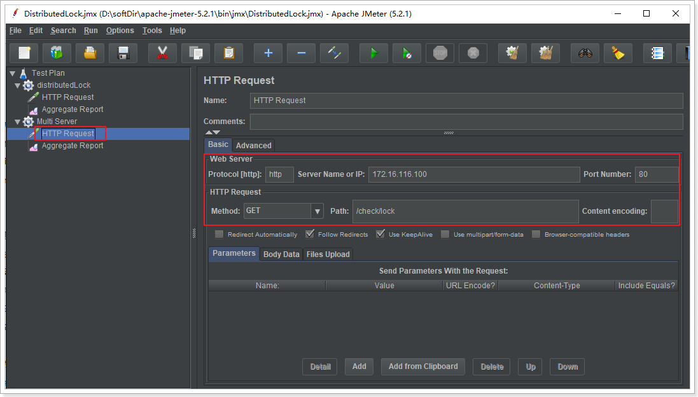Click the Clear results broom-gear icon
The height and width of the screenshot is (397, 698).
pyautogui.click(x=512, y=53)
